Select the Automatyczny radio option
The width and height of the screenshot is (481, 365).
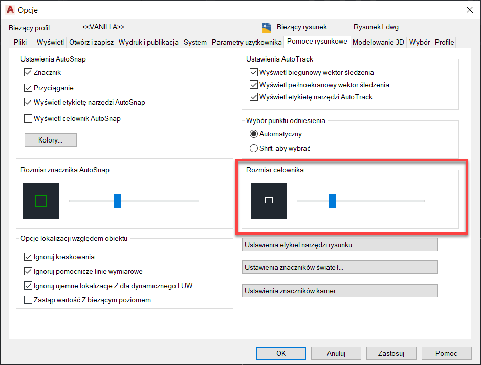254,134
